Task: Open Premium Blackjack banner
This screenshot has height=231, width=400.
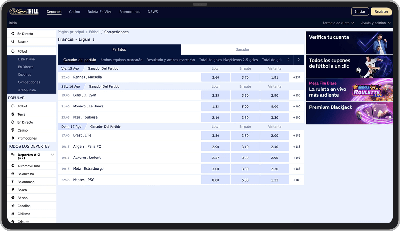Action: (x=349, y=113)
